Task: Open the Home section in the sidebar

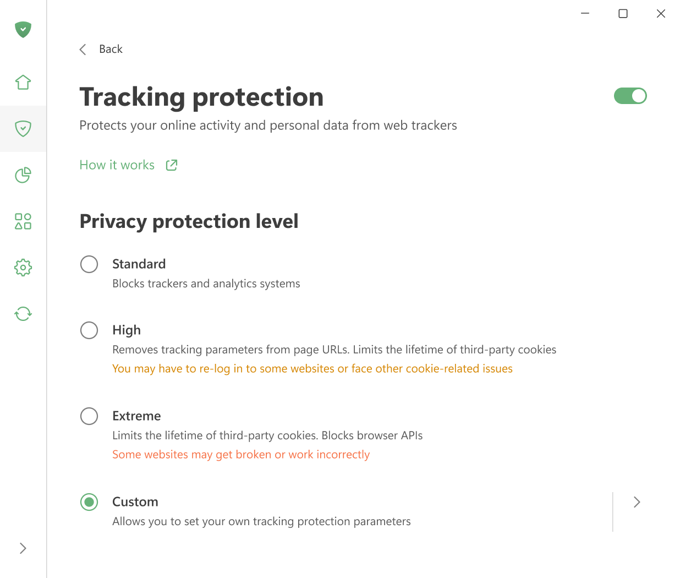Action: (23, 81)
